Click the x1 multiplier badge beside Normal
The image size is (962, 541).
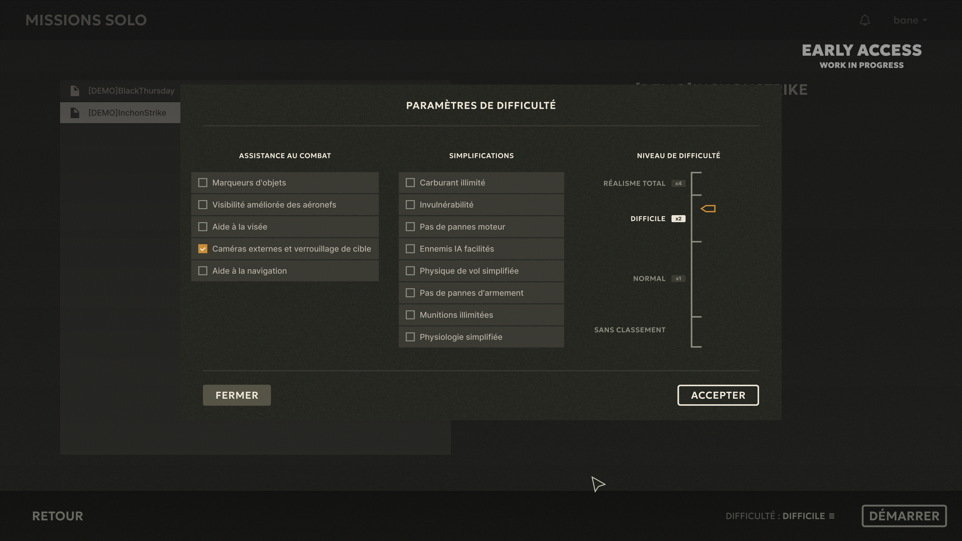[x=678, y=279]
